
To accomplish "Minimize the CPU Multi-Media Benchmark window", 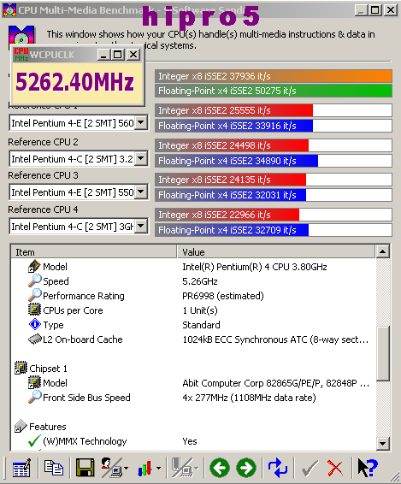I will pos(361,10).
